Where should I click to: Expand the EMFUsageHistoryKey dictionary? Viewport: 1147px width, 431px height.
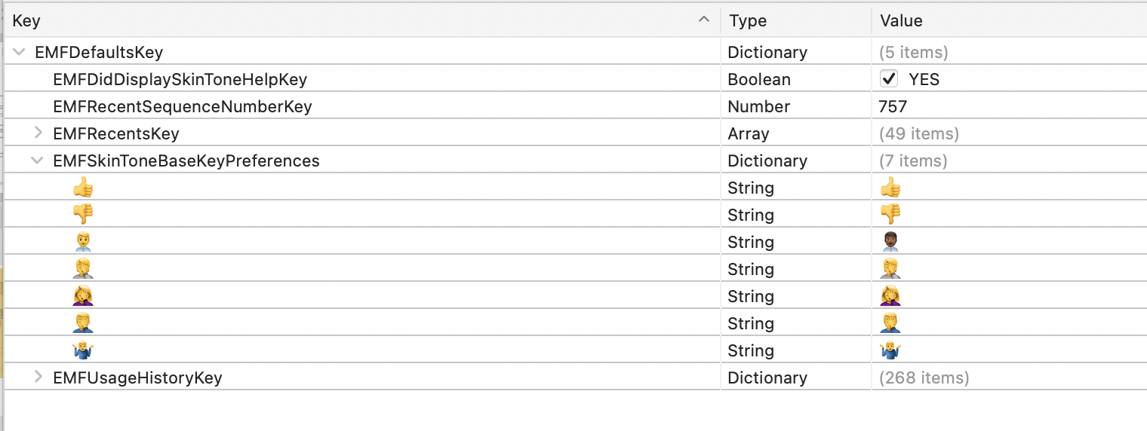tap(38, 378)
